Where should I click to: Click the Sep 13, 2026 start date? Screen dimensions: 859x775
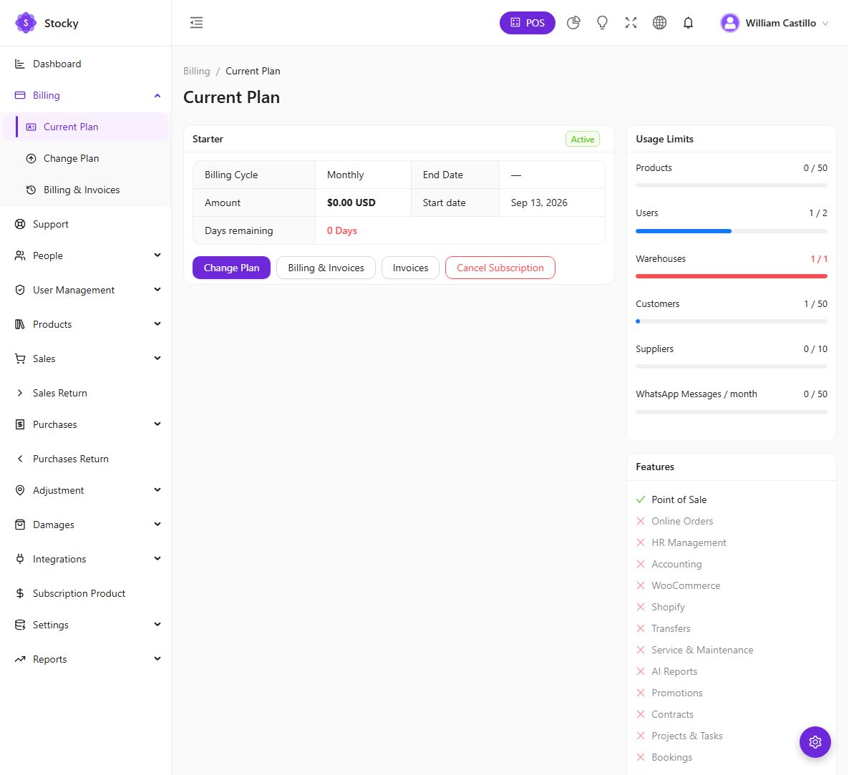point(539,203)
